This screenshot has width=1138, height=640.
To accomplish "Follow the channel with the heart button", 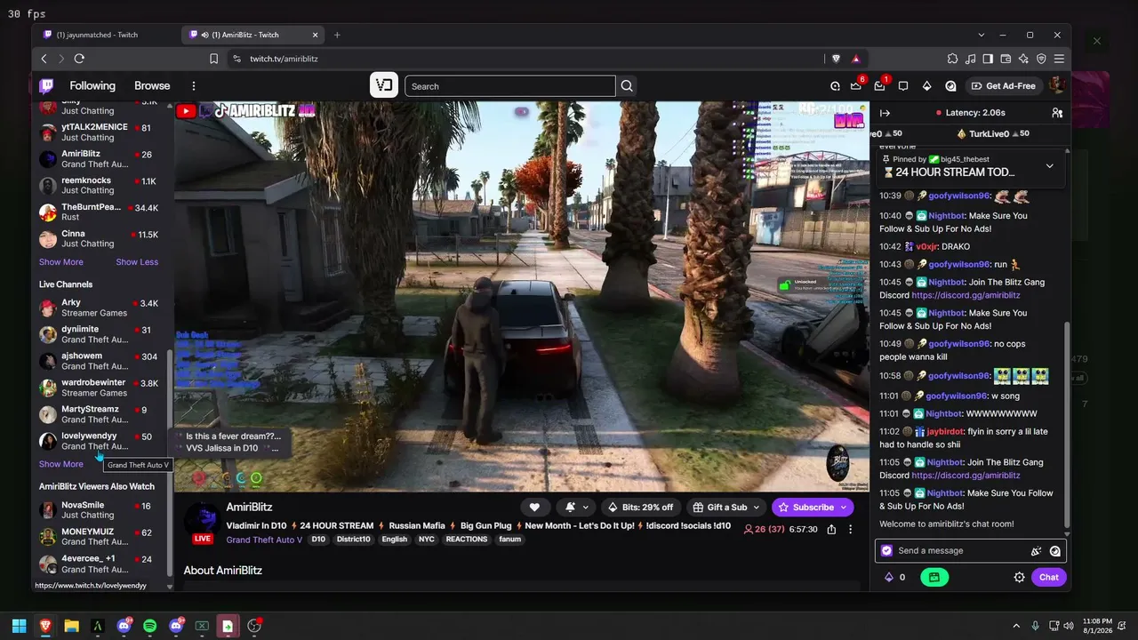I will [534, 507].
